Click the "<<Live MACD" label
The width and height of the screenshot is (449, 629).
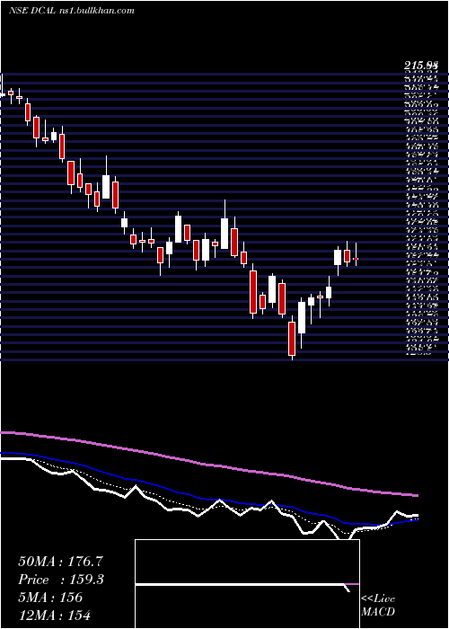pos(378,605)
